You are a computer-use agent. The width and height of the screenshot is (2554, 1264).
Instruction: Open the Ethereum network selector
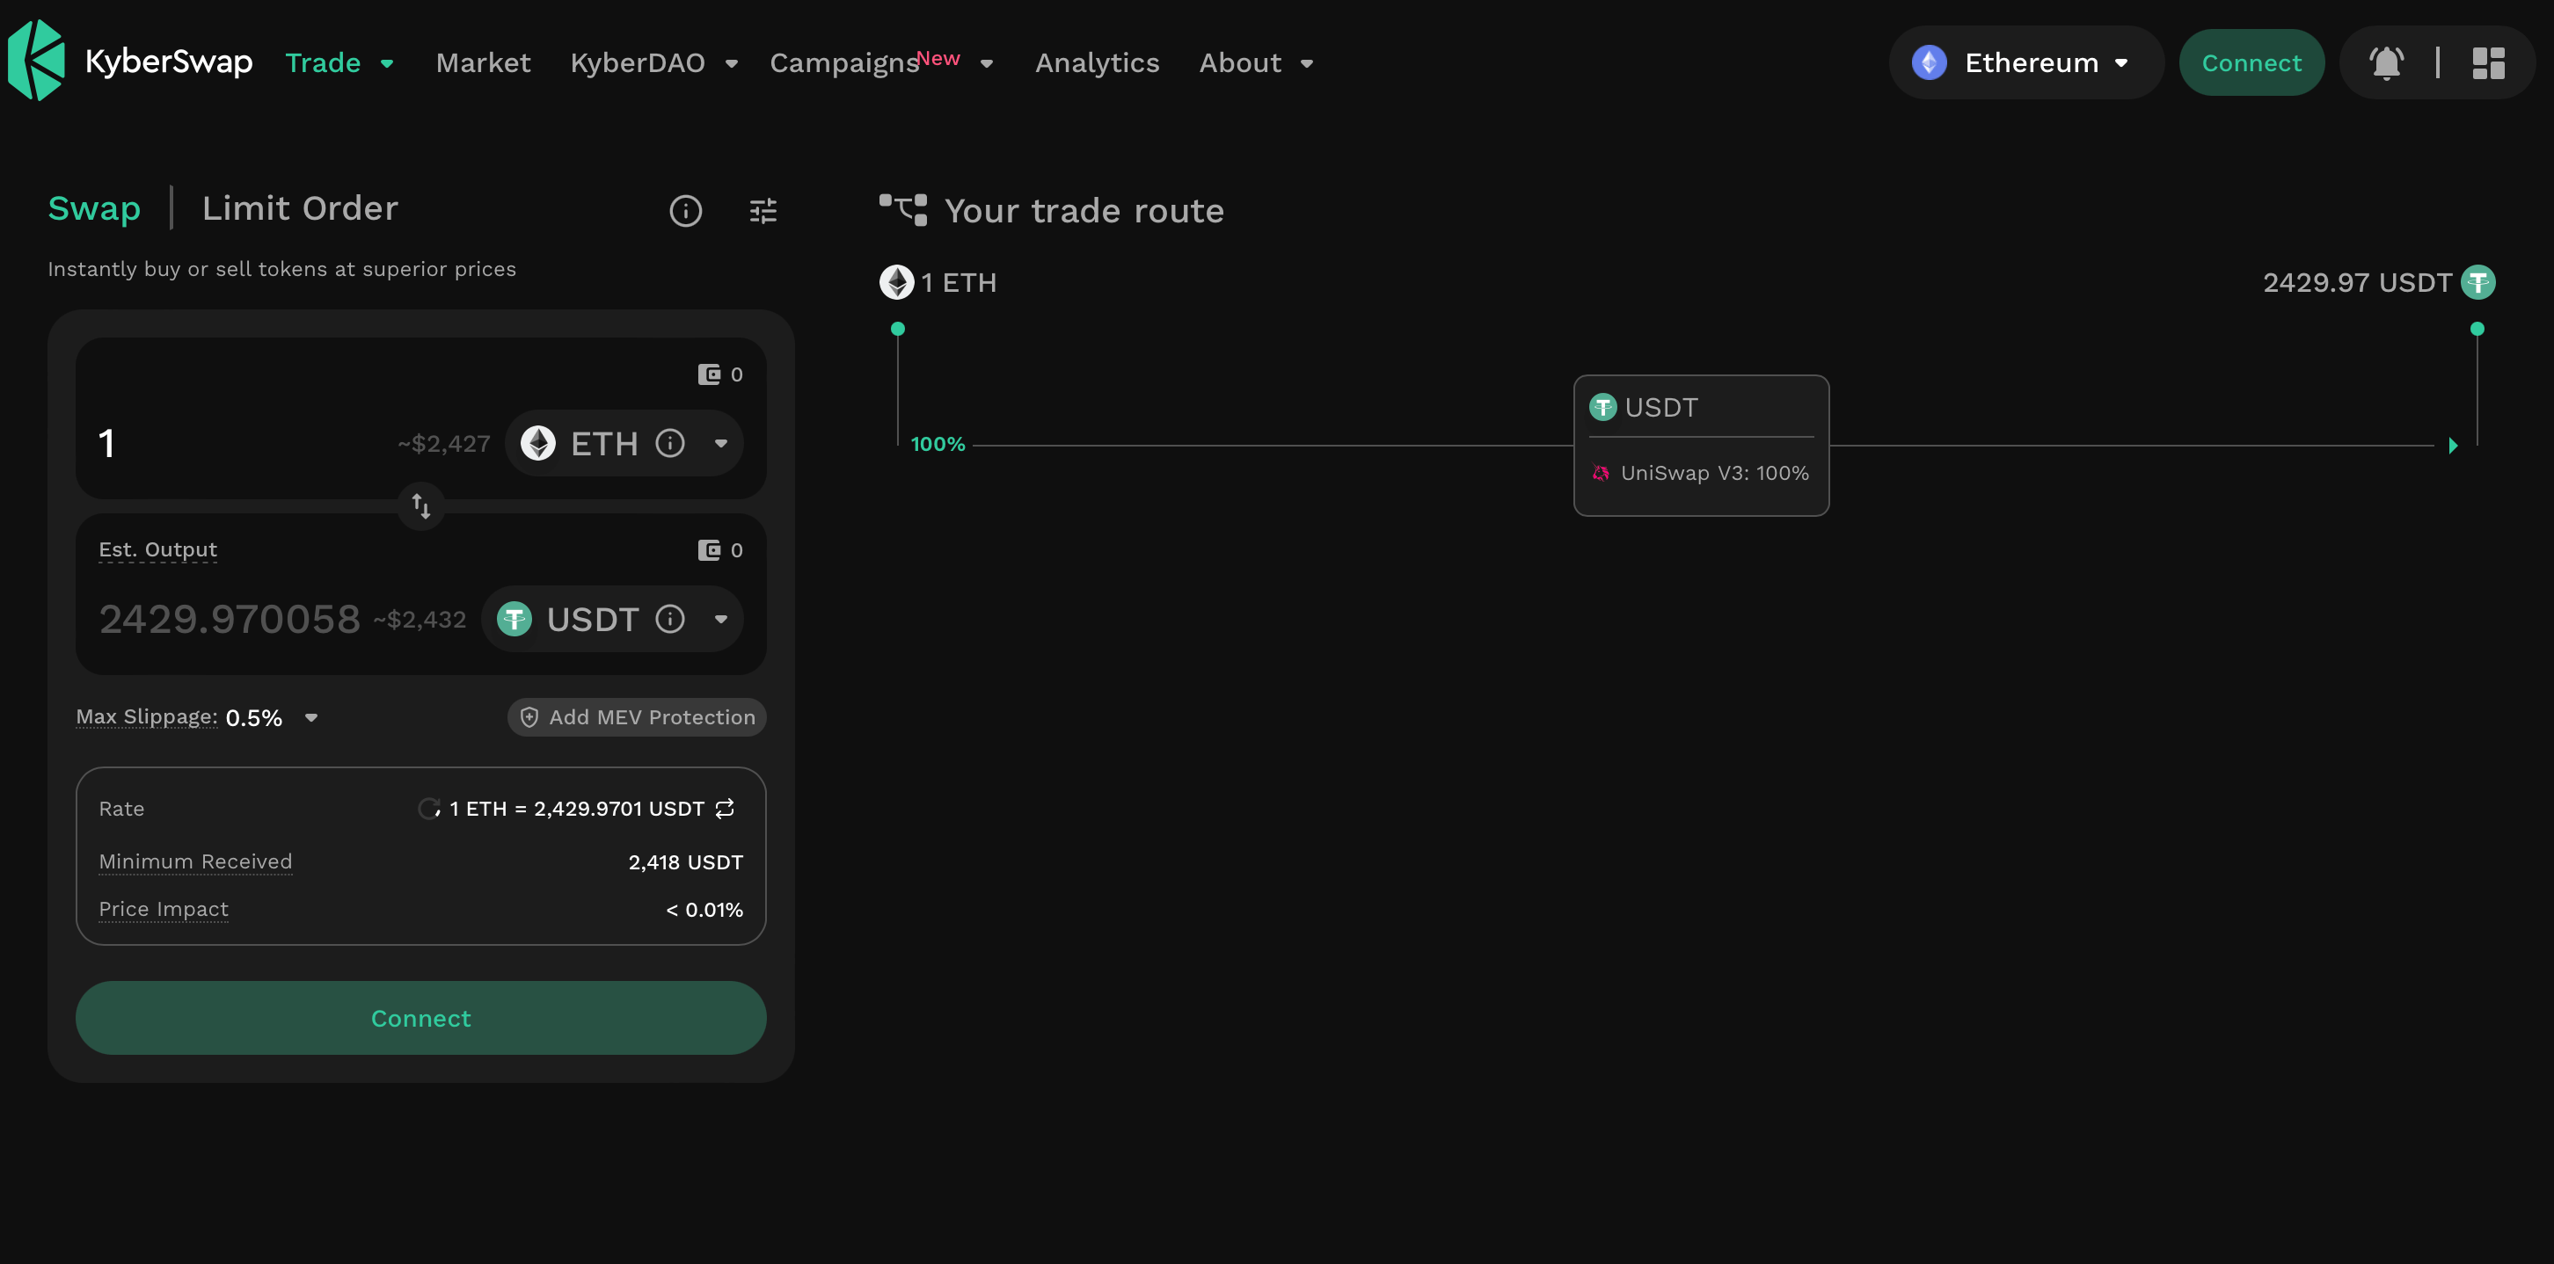coord(2025,62)
